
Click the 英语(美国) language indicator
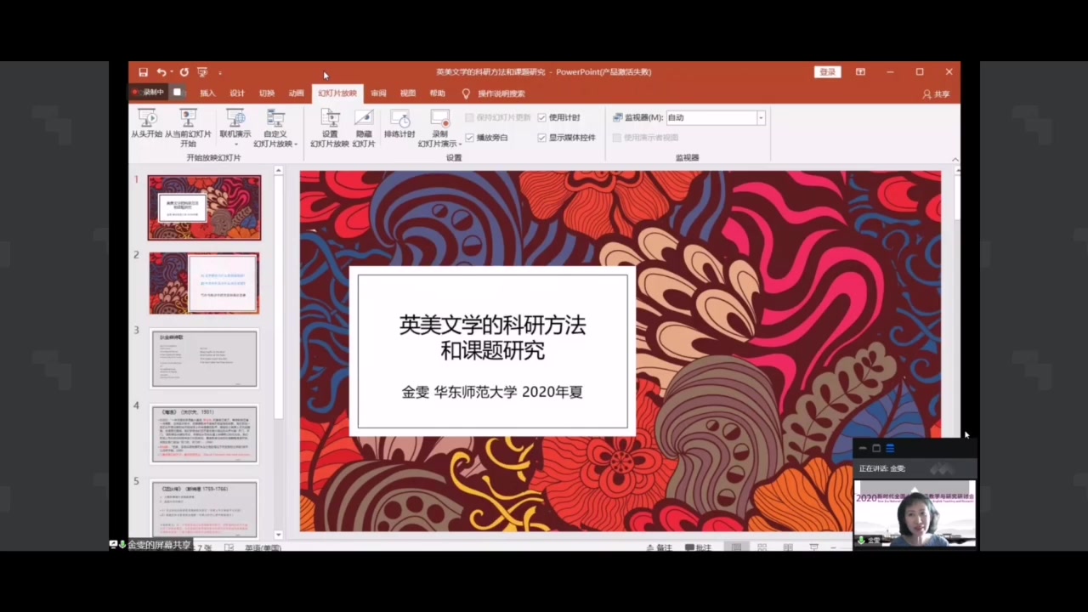pyautogui.click(x=263, y=548)
